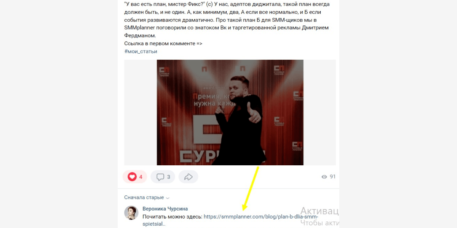Click the comment text Почитать можно здесь

[172, 217]
